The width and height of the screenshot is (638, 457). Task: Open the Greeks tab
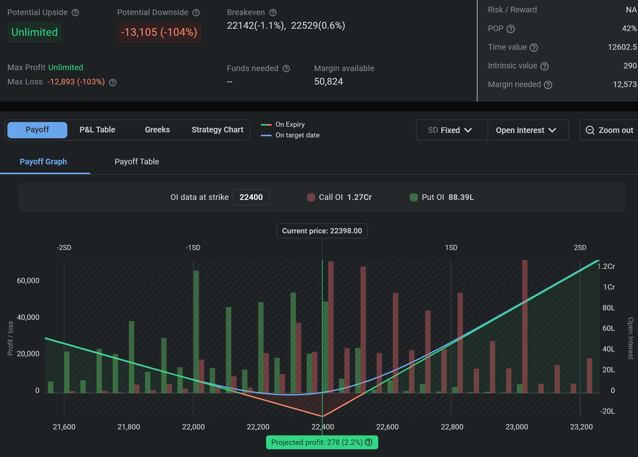tap(157, 130)
